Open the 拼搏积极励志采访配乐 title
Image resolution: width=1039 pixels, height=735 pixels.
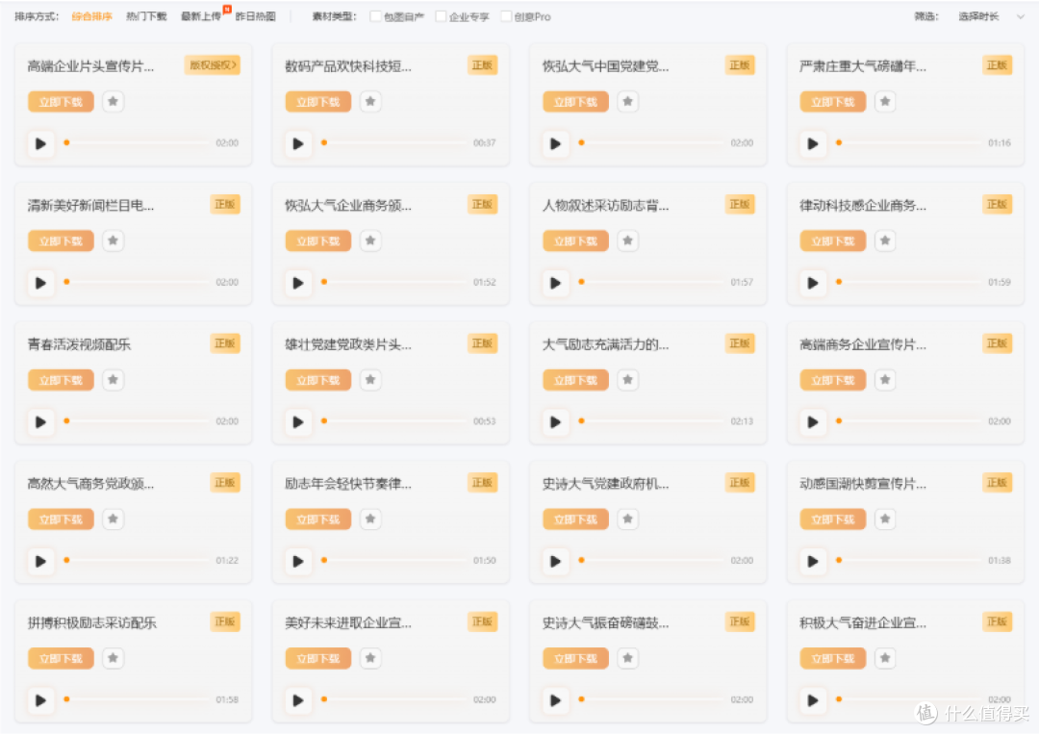click(x=91, y=623)
